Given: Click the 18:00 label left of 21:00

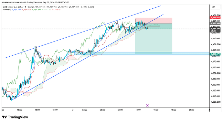Looking at the screenshot, I should pyautogui.click(x=37, y=110).
